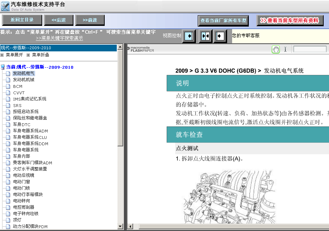Image resolution: width=329 pixels, height=231 pixels.
Task: Click the page icon beside BCM
Action: pos(8,86)
